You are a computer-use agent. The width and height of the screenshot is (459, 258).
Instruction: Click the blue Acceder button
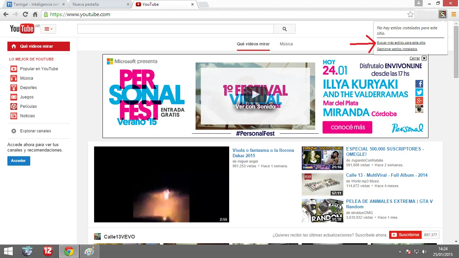pos(19,161)
